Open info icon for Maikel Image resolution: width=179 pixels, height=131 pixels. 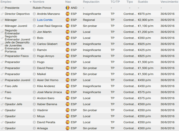(34, 74)
